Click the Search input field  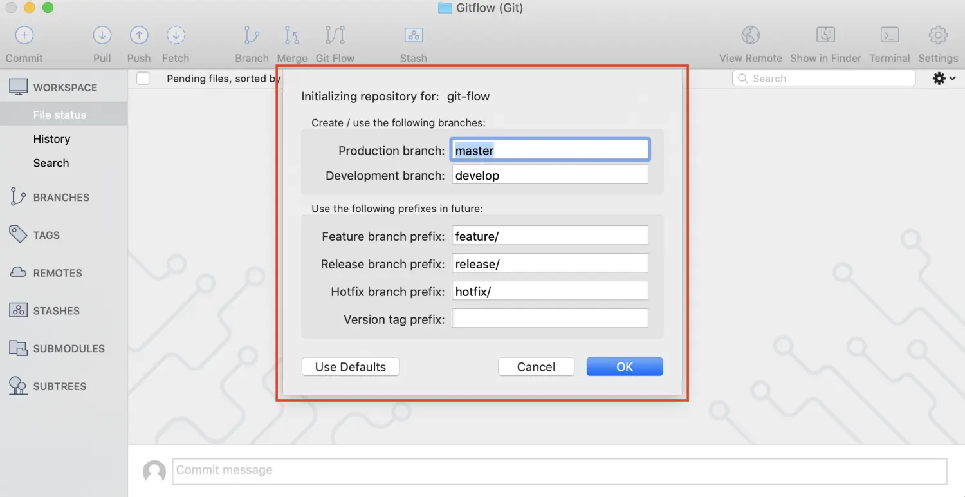(x=823, y=79)
